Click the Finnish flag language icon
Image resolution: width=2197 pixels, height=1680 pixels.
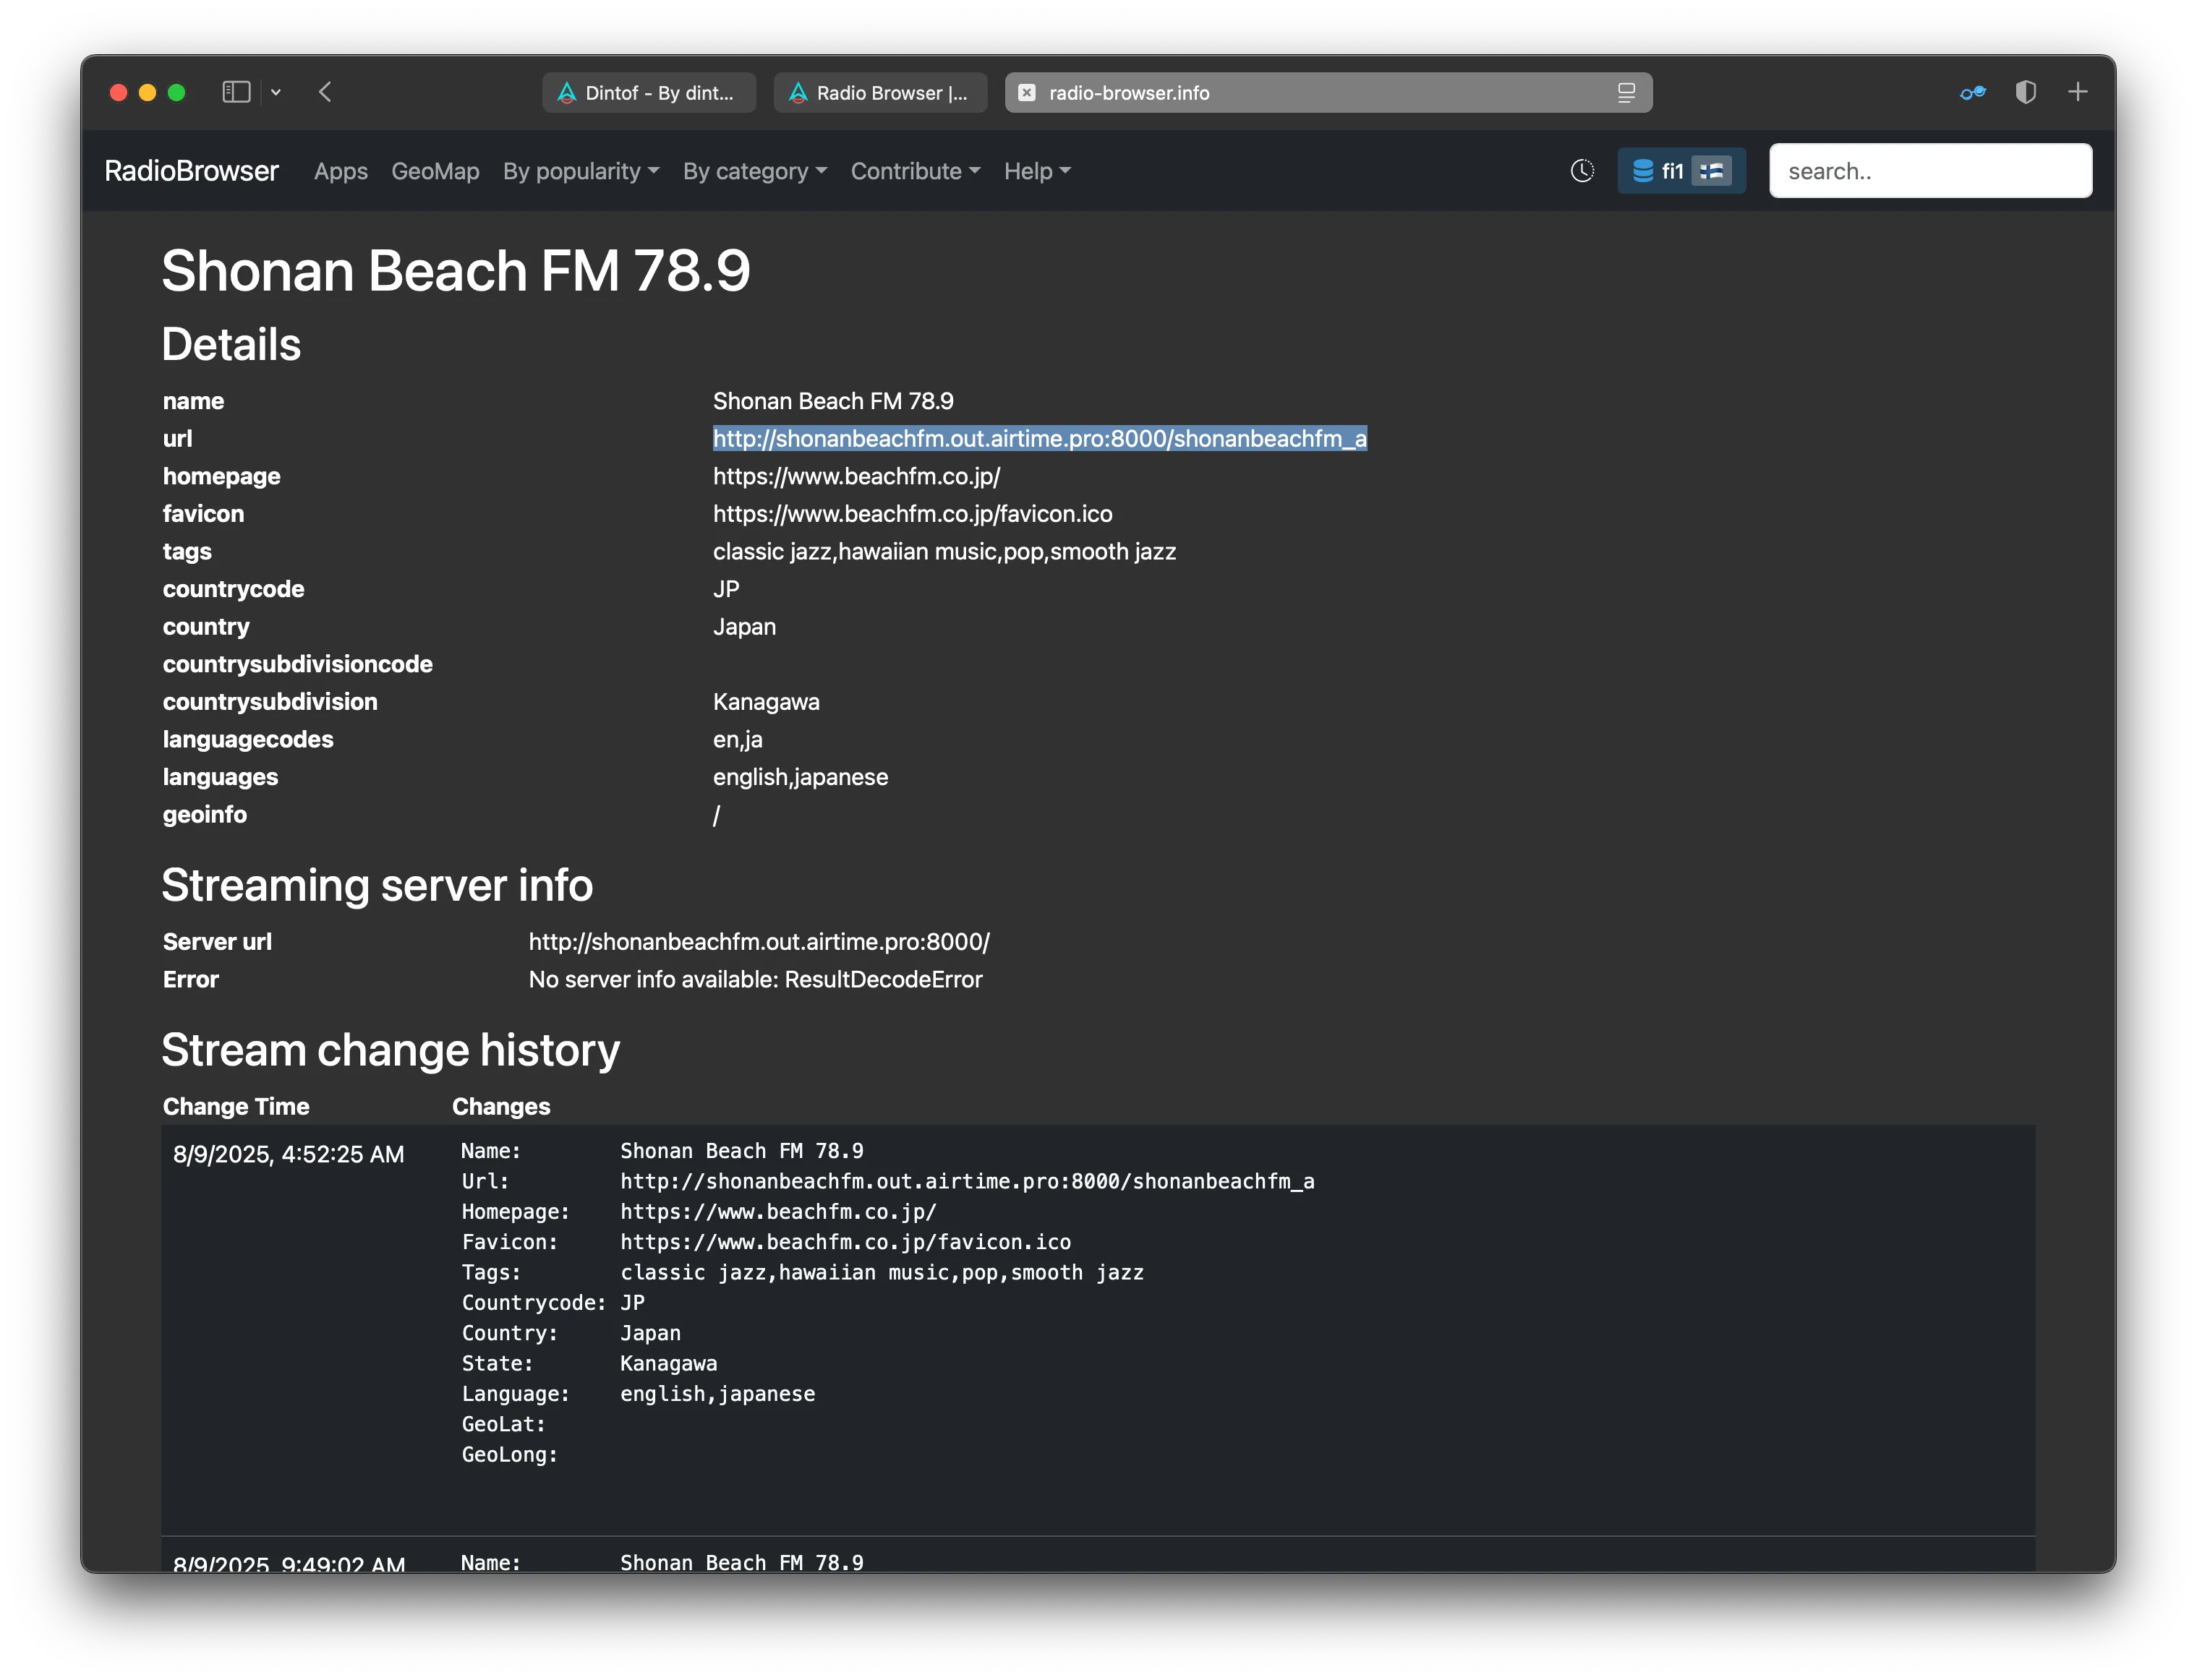(1712, 171)
